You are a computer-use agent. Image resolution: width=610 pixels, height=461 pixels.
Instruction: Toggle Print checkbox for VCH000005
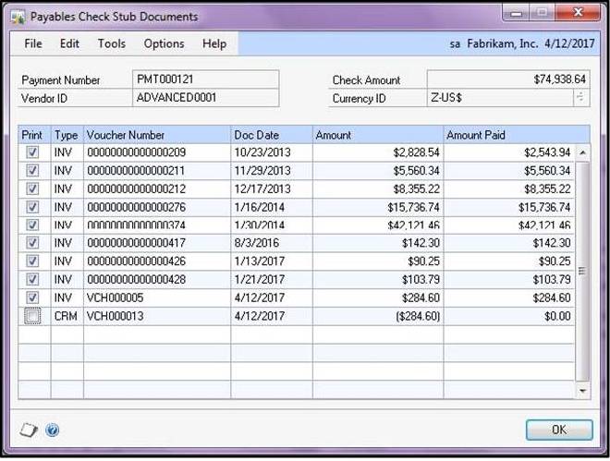[32, 297]
